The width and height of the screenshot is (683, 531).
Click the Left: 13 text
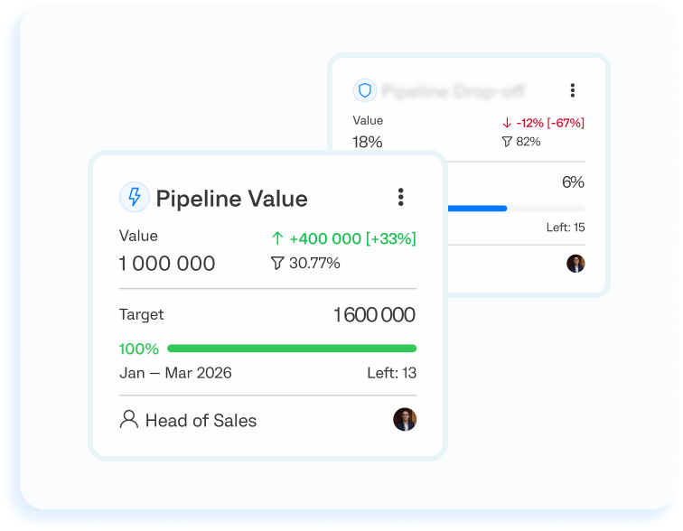(391, 373)
